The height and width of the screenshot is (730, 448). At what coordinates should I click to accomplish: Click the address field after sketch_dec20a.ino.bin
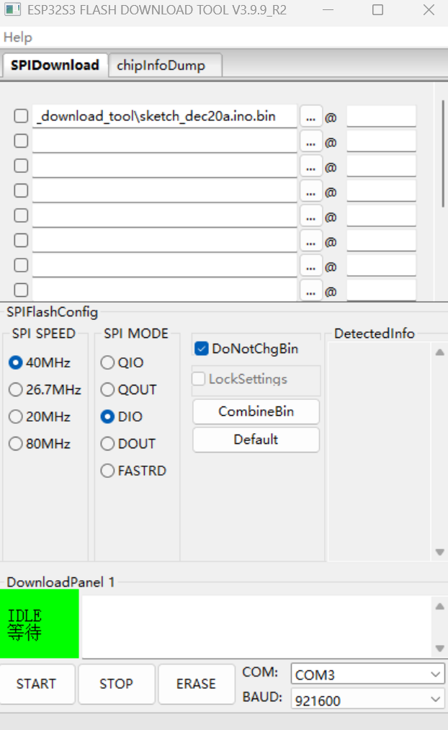tap(381, 116)
